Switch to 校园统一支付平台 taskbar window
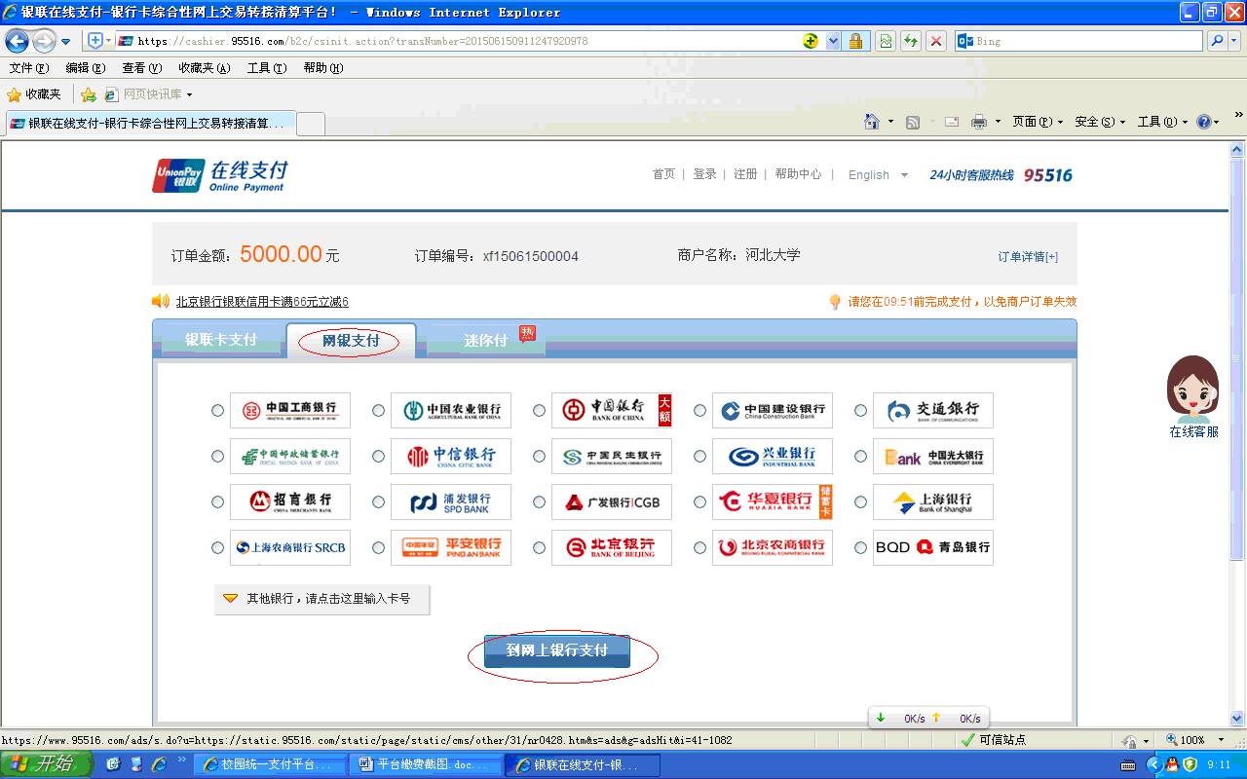This screenshot has width=1247, height=779. 270,765
